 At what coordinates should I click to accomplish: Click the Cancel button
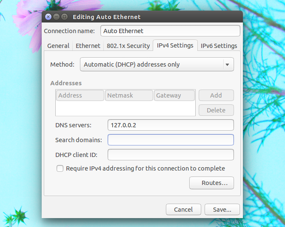[x=183, y=210]
